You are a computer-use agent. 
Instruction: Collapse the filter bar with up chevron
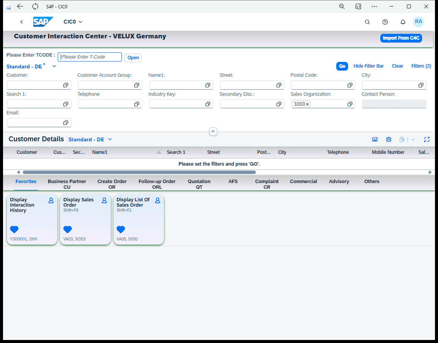[213, 131]
